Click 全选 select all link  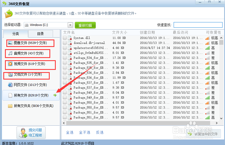(70, 132)
